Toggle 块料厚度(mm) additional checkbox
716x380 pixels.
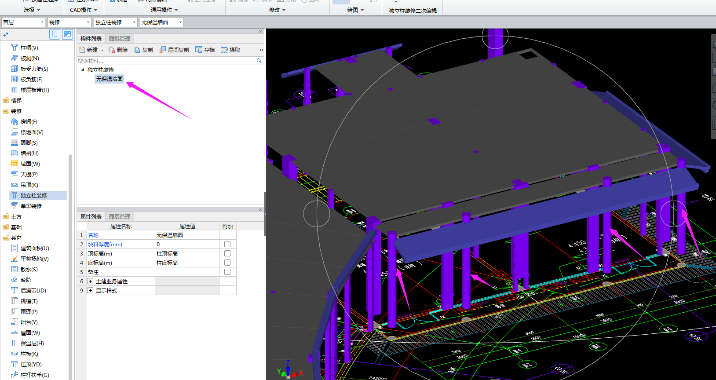(227, 244)
